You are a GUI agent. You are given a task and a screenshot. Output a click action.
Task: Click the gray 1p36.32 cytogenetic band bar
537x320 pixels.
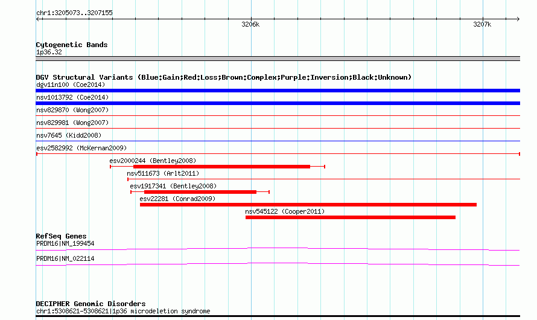pyautogui.click(x=278, y=59)
